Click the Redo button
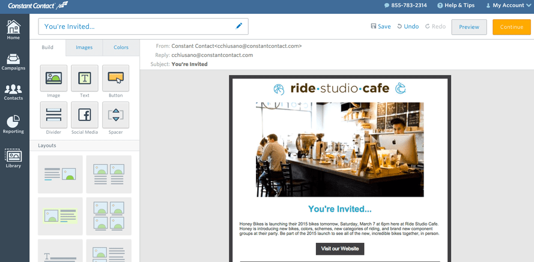The image size is (534, 262). pos(435,26)
